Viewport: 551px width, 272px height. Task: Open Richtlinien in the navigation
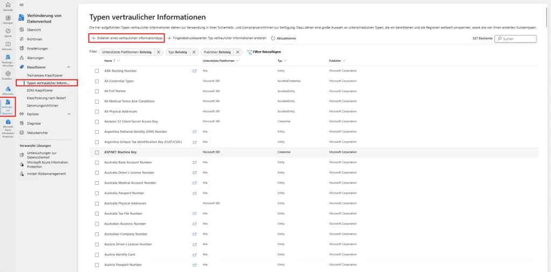point(34,39)
